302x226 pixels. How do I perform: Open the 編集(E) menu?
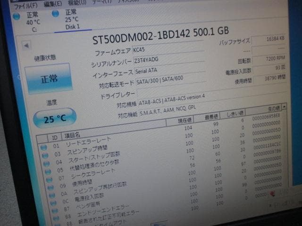click(53, 4)
